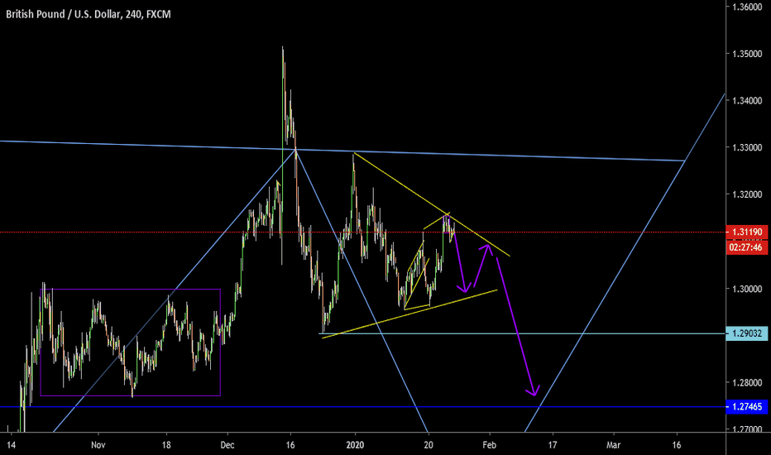Click the purple arrowhead pointing down near 1.28000
Viewport: 771px width, 455px height.
(534, 390)
